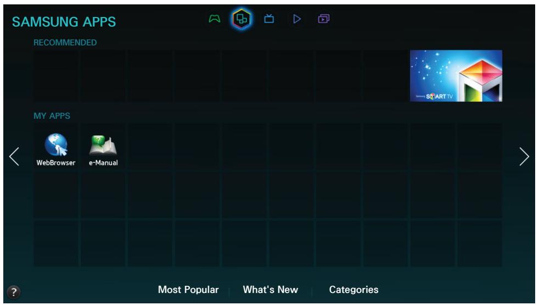Select the highlighted Apps hexagon icon

pos(242,19)
